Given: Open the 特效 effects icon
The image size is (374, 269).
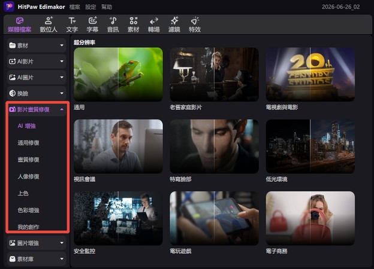Looking at the screenshot, I should pyautogui.click(x=195, y=21).
